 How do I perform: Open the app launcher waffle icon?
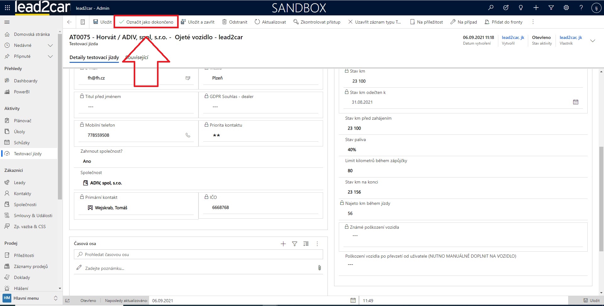(7, 8)
